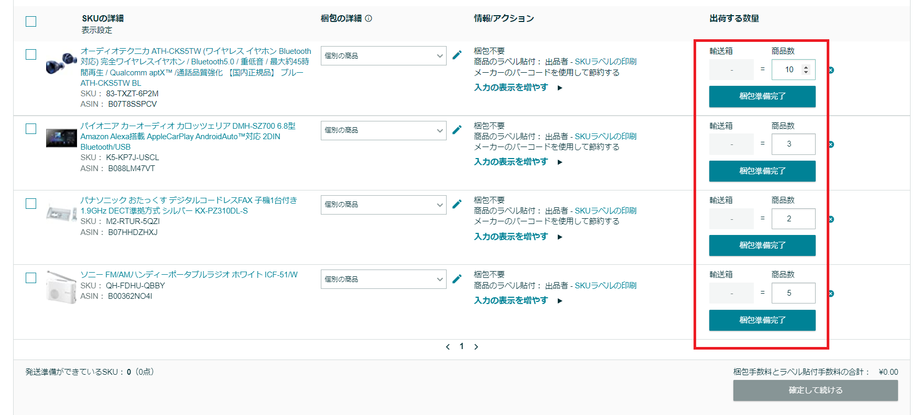Open the パナソニック おたっくす FAX product link

click(x=189, y=206)
